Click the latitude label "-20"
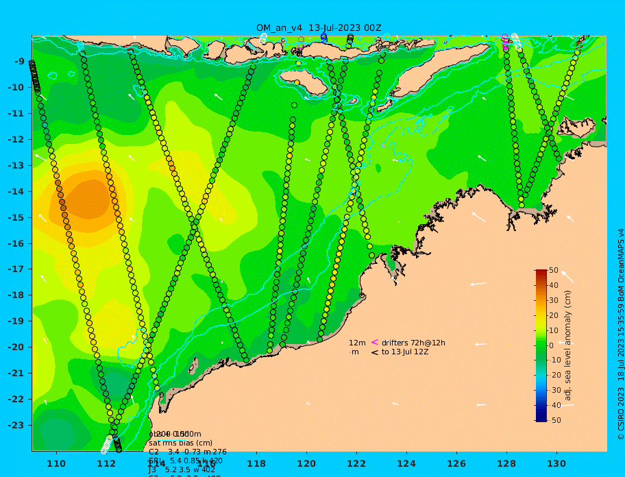The width and height of the screenshot is (625, 477). [16, 347]
